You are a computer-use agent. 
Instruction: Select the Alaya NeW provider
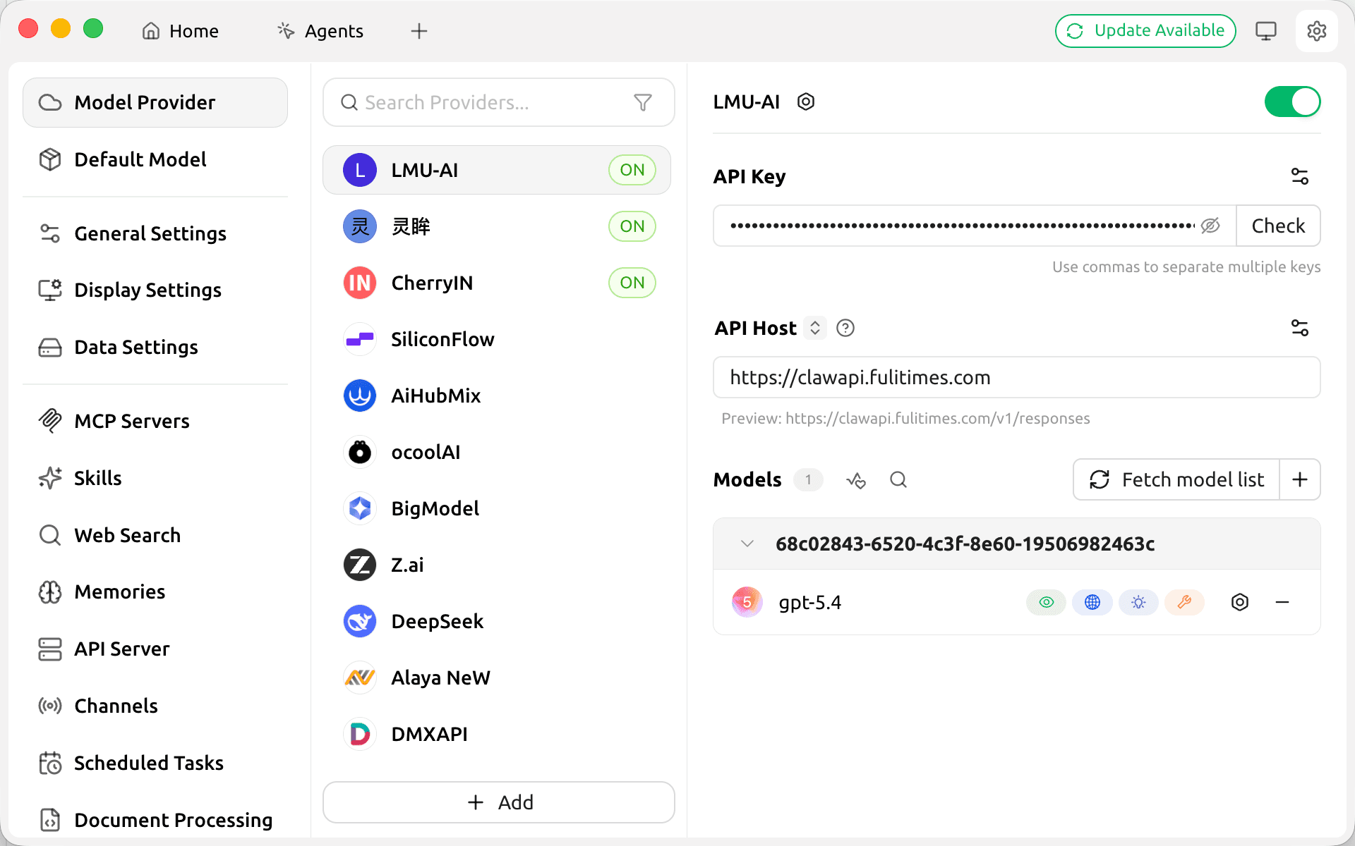click(497, 678)
